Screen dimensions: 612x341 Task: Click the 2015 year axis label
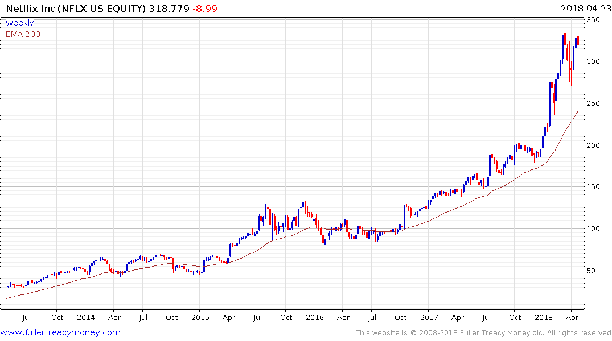click(200, 317)
